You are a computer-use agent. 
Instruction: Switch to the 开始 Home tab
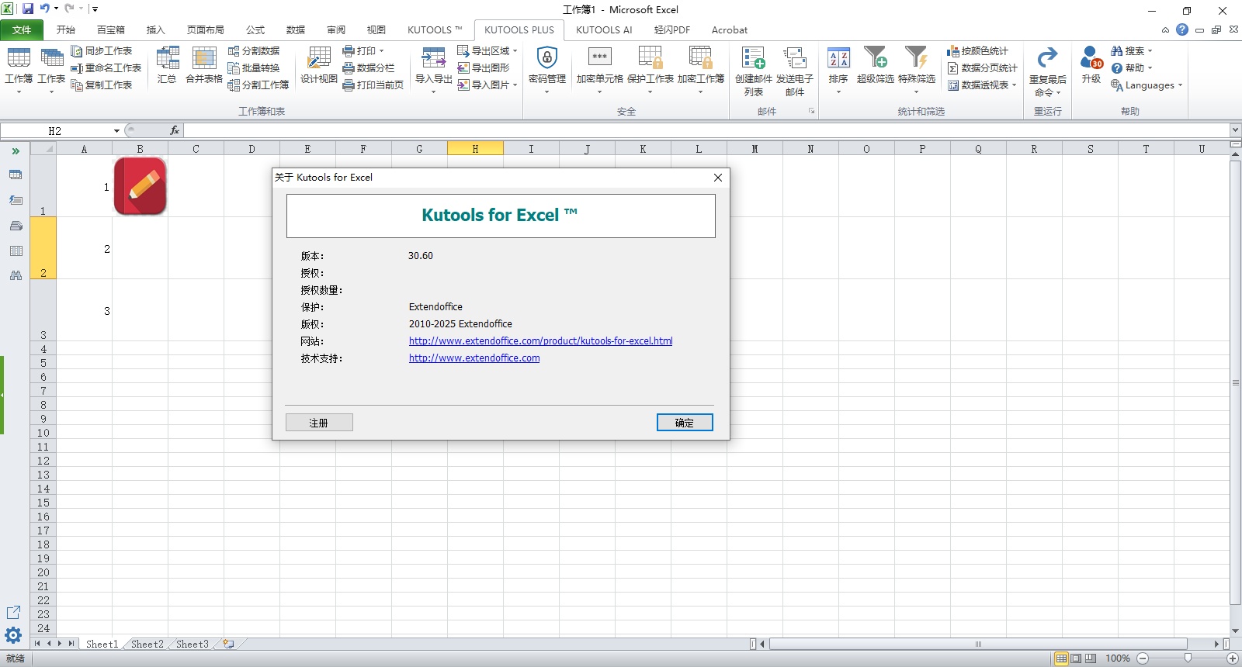click(66, 30)
